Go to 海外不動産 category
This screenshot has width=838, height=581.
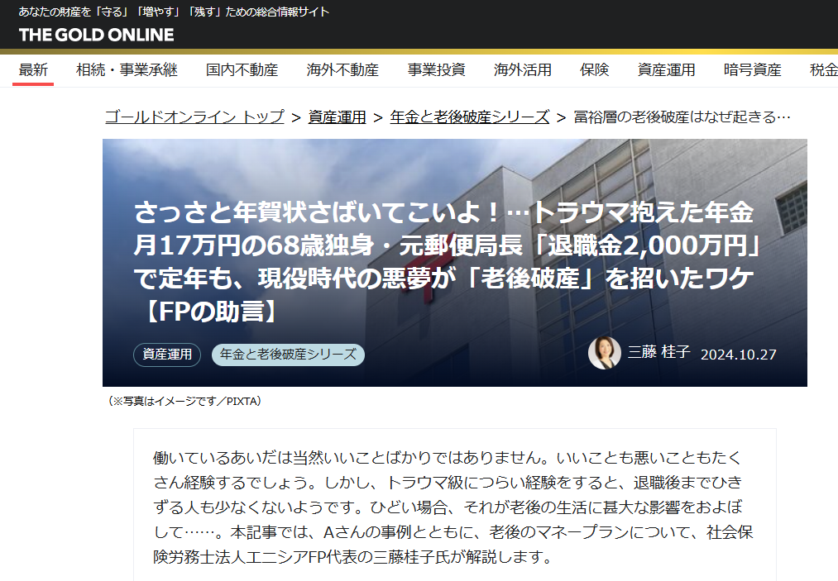coord(342,70)
